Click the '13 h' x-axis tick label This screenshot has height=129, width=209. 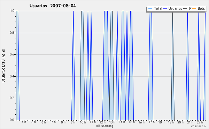tap(112, 122)
